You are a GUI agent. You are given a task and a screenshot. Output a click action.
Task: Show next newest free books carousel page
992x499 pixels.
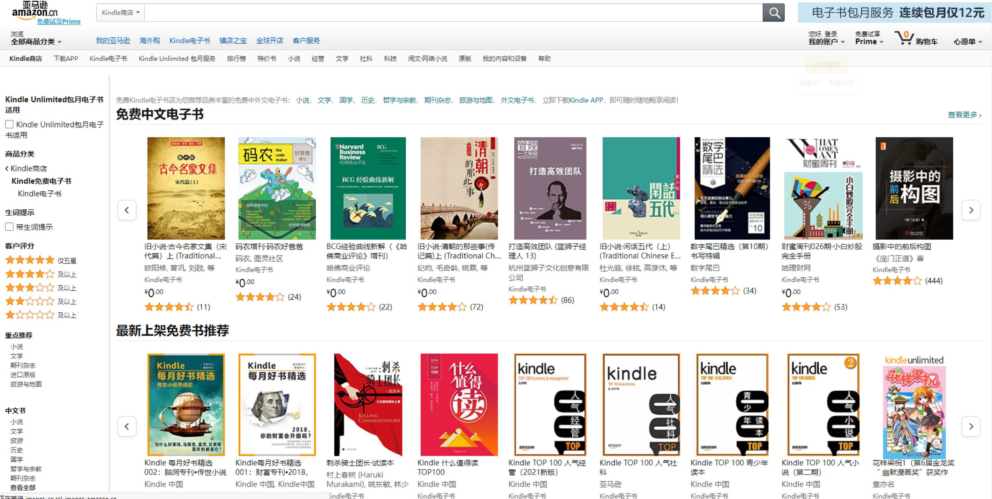(971, 426)
